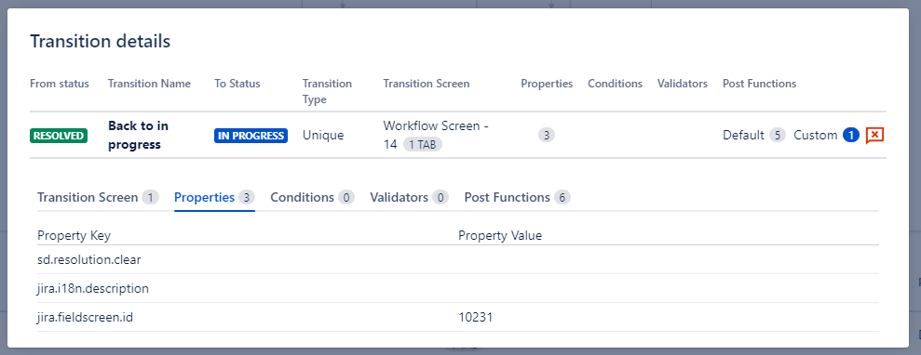Click the Property Key column header

(74, 235)
